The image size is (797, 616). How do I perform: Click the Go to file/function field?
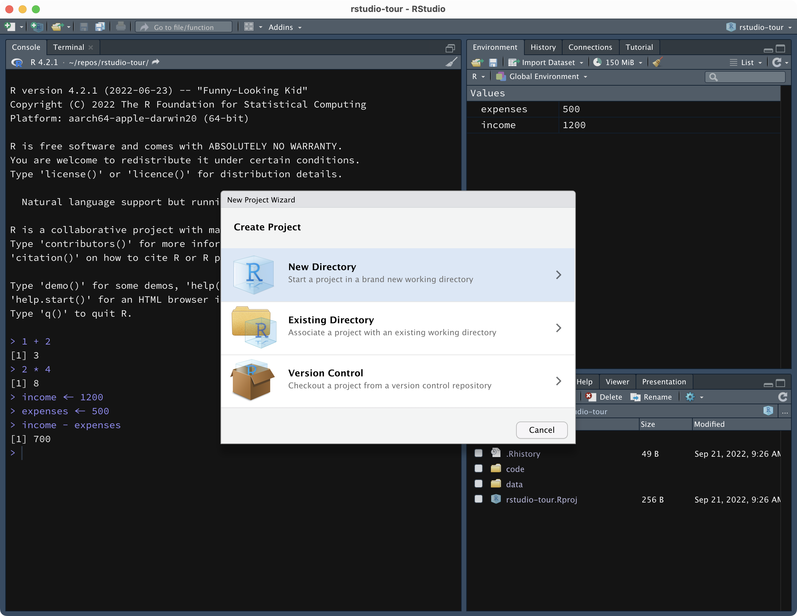coord(184,27)
